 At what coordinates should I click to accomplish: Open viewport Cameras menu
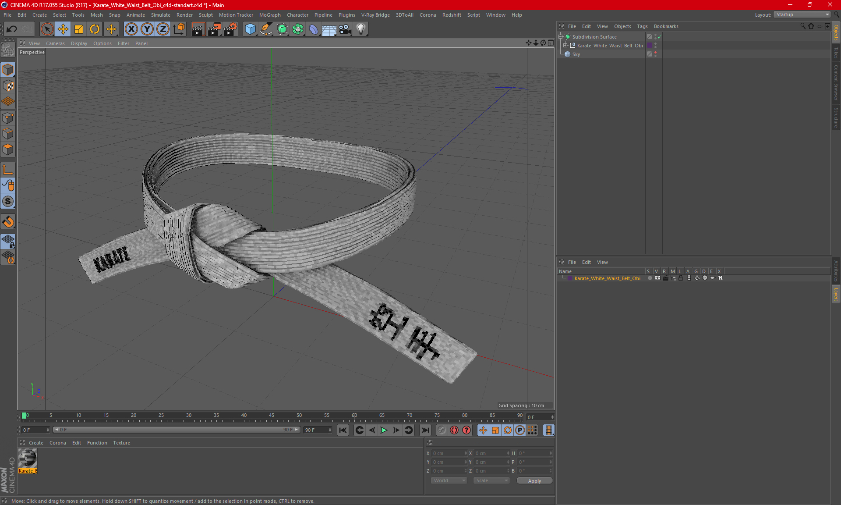pyautogui.click(x=55, y=43)
